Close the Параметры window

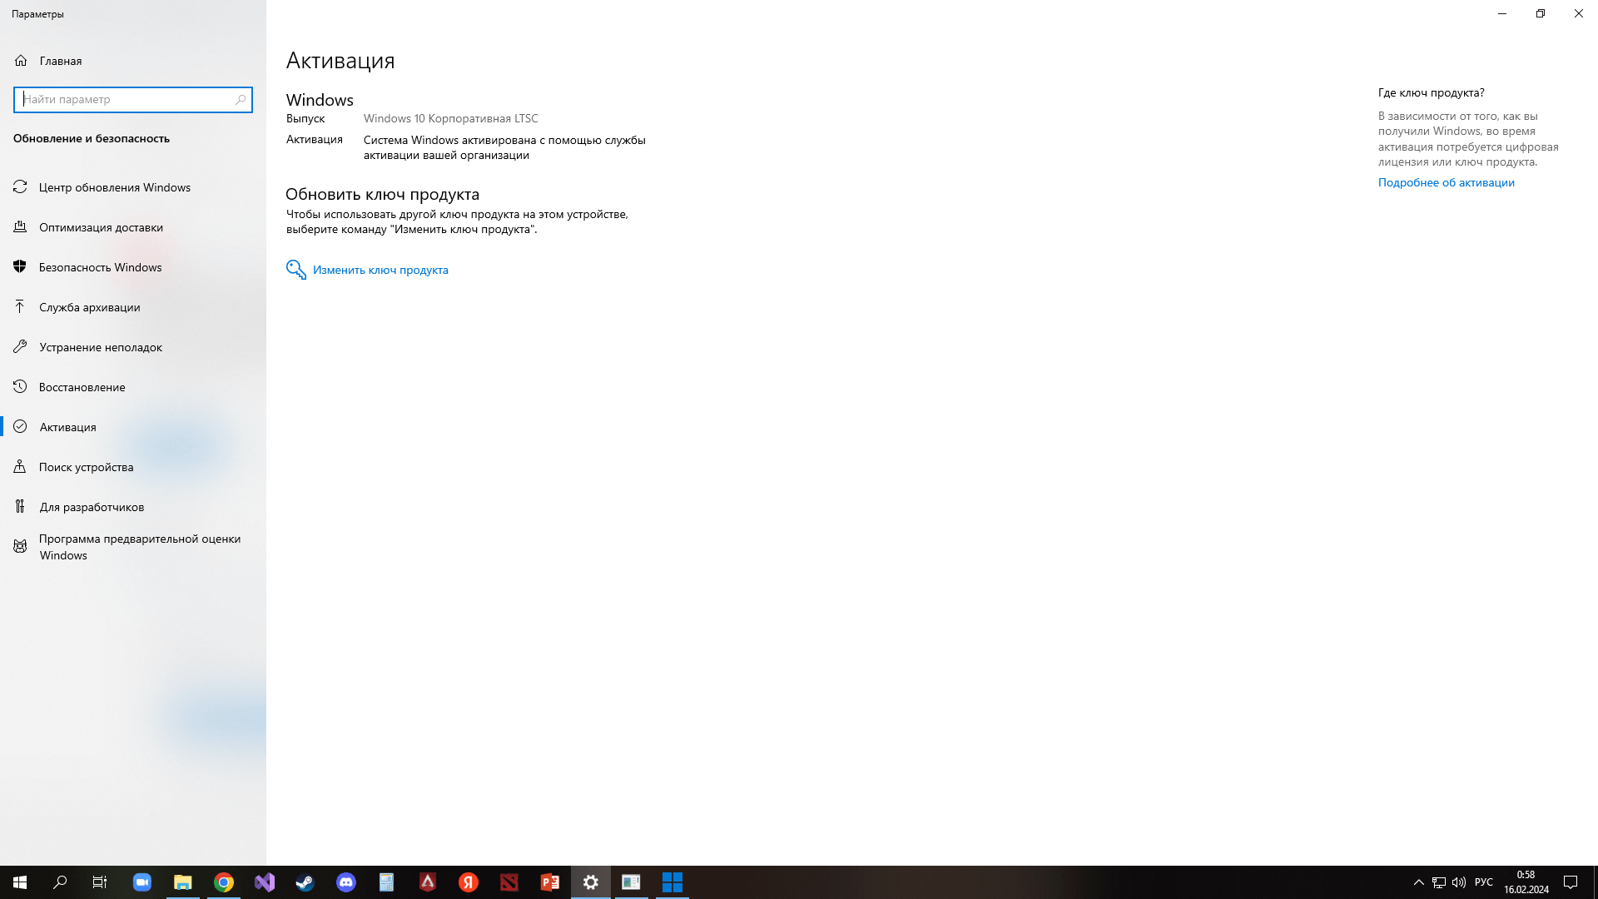(x=1579, y=13)
